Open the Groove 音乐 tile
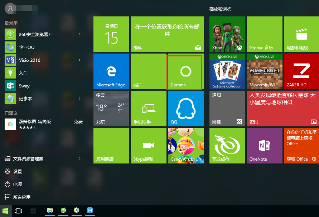This screenshot has height=217, width=319. tap(265, 34)
